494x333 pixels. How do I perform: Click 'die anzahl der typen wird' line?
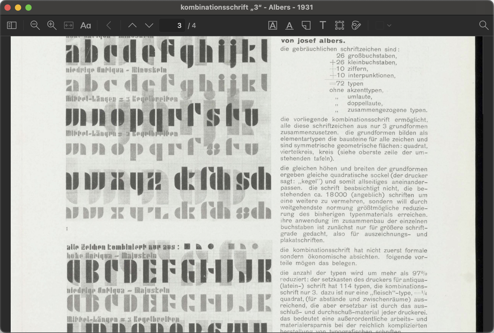click(354, 273)
